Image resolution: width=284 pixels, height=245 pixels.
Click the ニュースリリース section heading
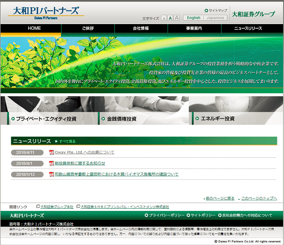[x=32, y=141]
